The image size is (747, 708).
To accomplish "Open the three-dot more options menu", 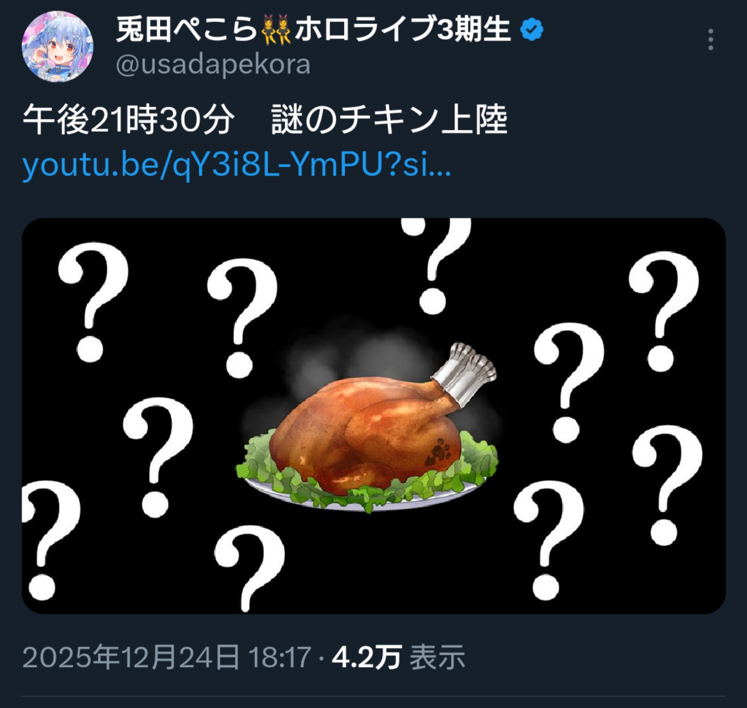I will 711,40.
